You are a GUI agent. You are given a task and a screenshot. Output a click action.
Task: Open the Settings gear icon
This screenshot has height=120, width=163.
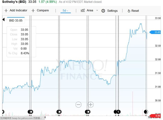(x=103, y=11)
